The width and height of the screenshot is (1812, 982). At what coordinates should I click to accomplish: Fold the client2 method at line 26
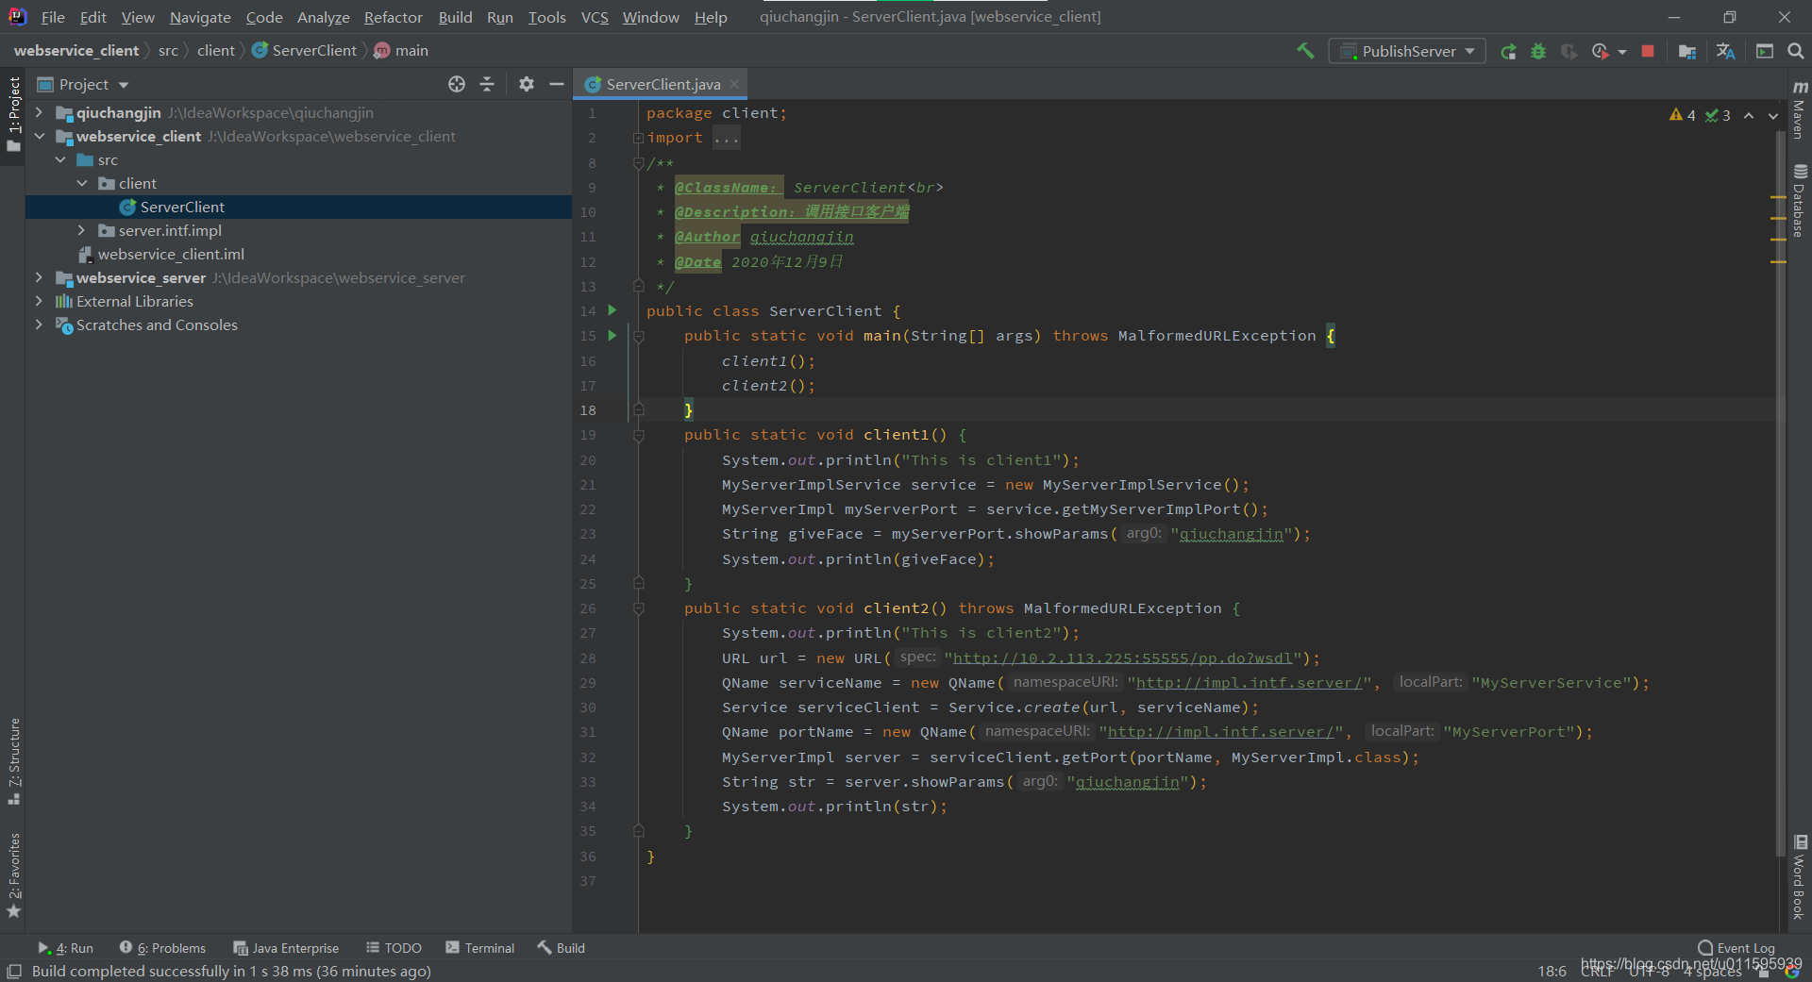[638, 608]
